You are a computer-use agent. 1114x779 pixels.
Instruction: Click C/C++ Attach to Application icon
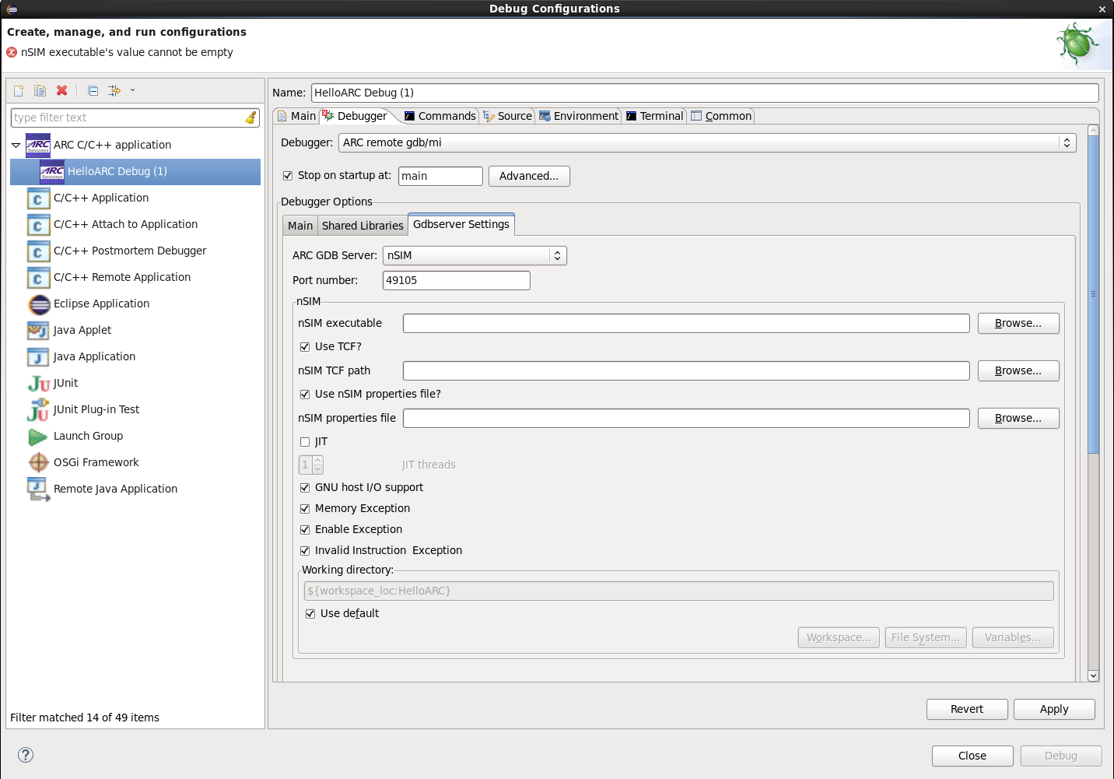38,225
